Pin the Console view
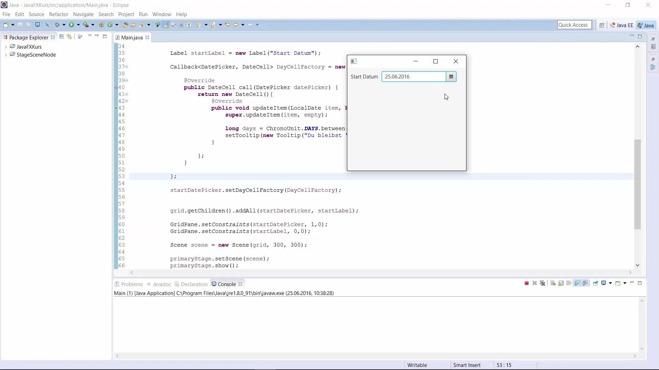 [x=596, y=283]
